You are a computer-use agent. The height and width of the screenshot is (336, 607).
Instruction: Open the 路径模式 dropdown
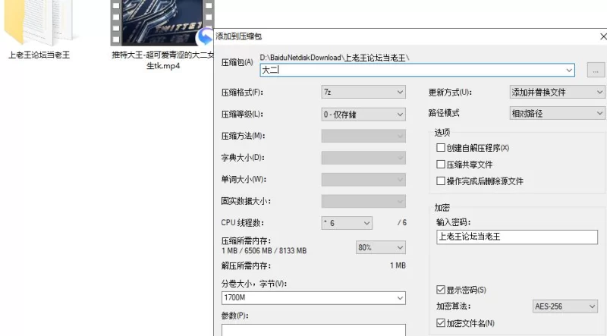tap(557, 114)
